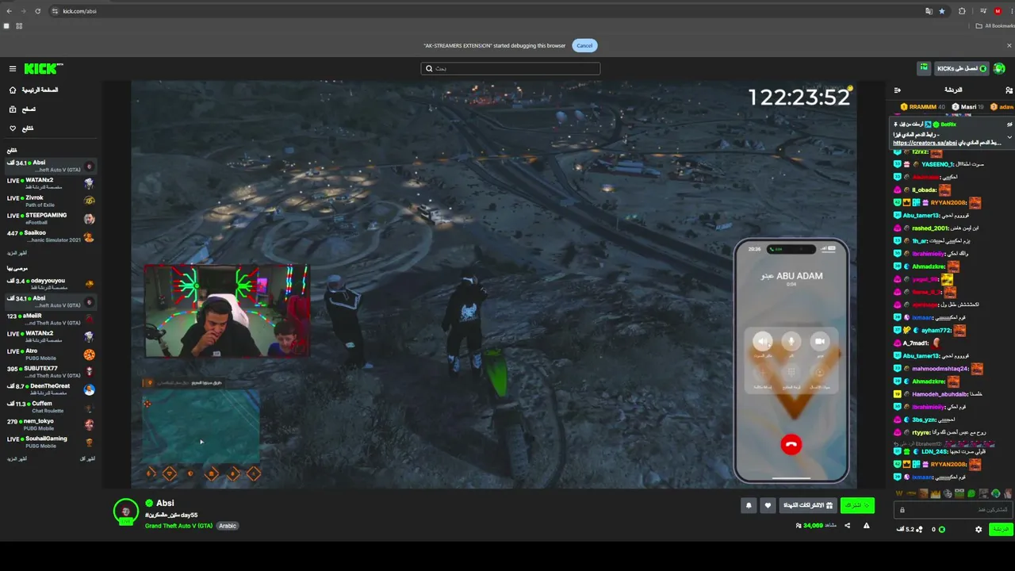Open WATANx2 channel in the following list
1015x571 pixels.
[x=51, y=183]
